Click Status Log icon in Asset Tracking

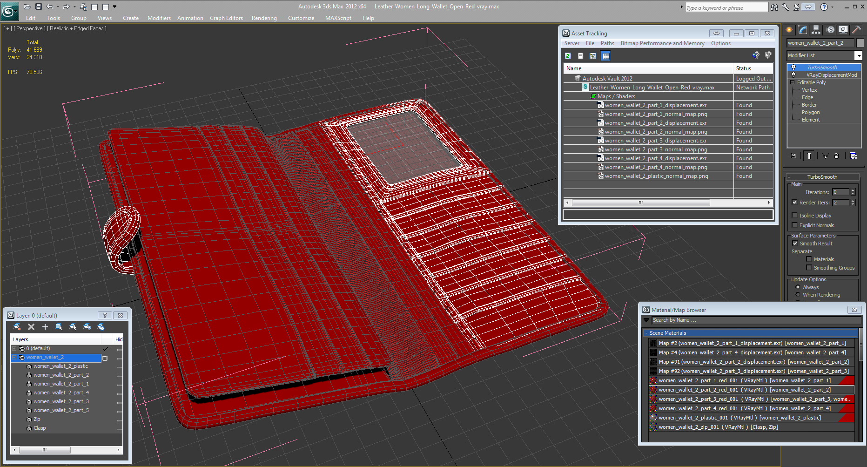[x=580, y=56]
